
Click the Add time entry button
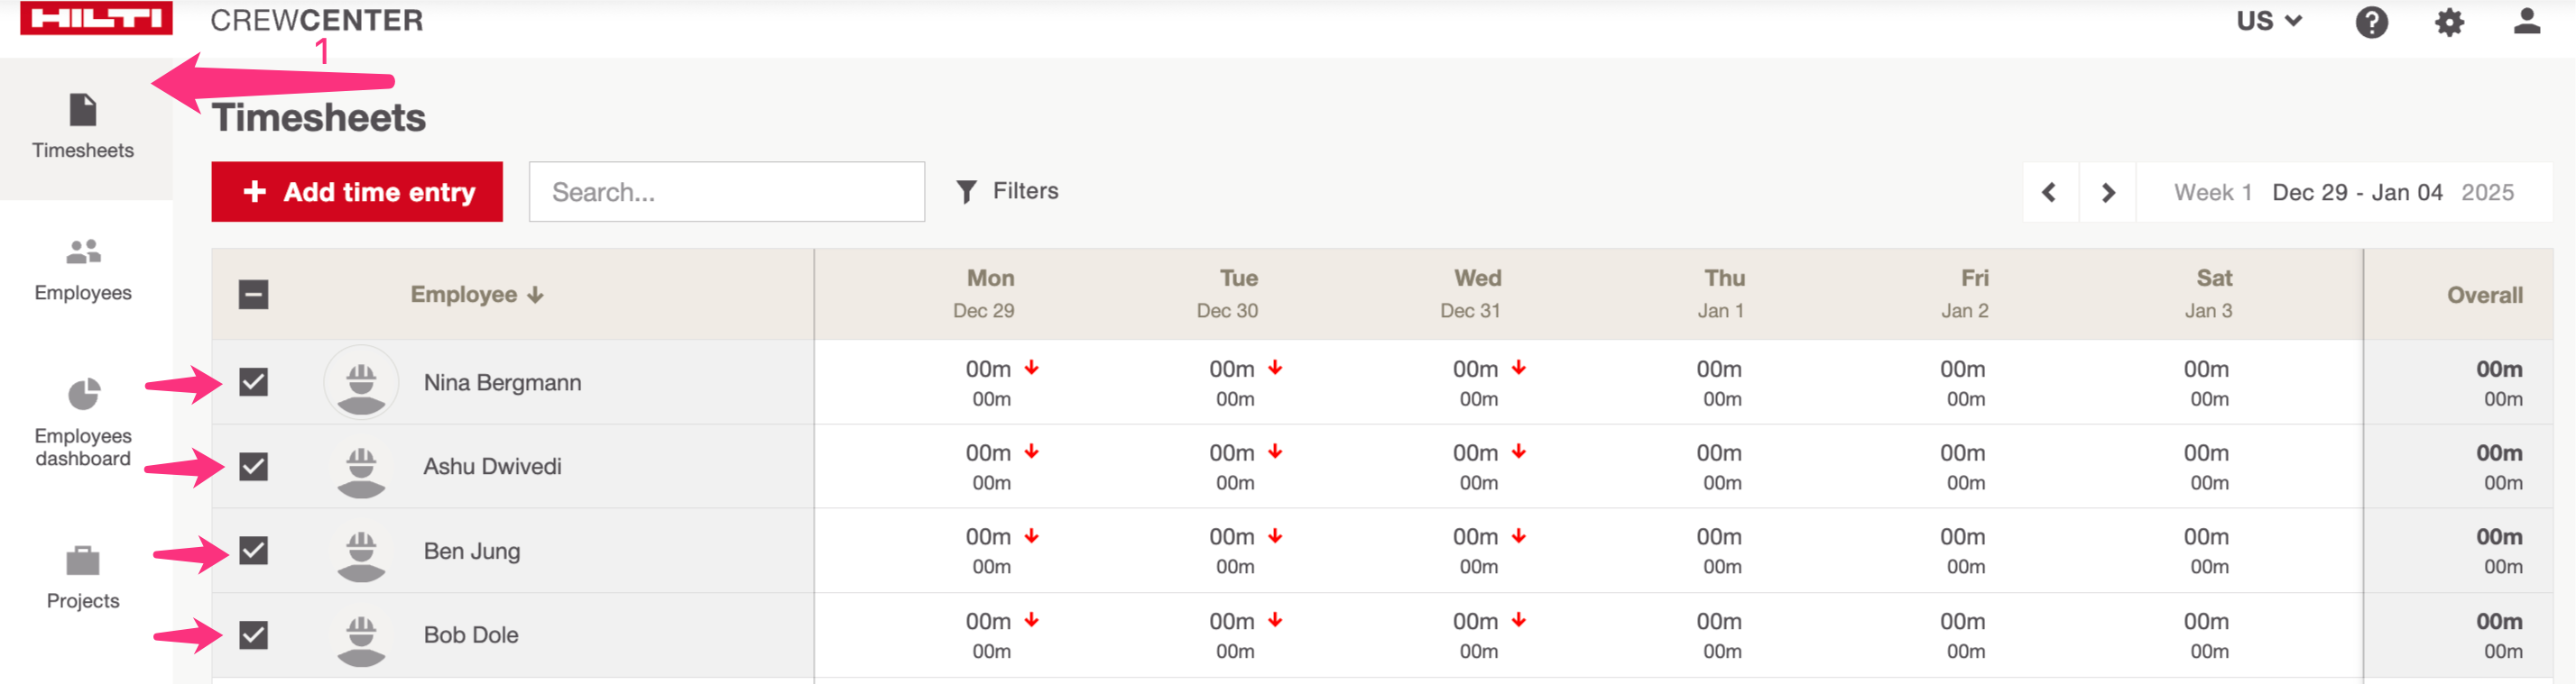tap(357, 192)
